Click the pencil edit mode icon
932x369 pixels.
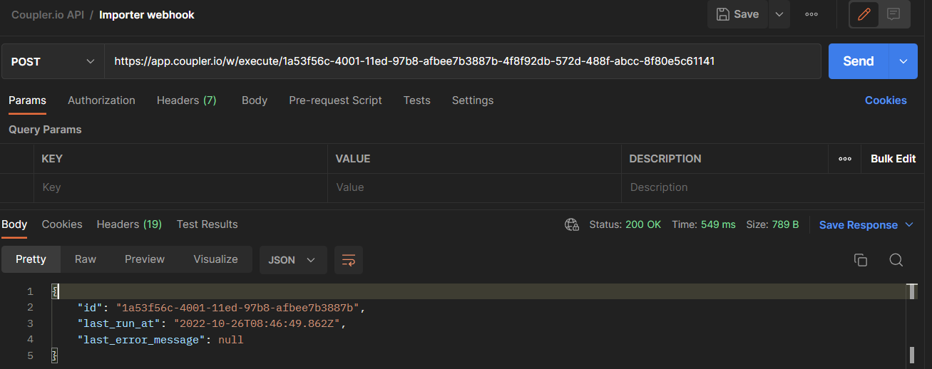(864, 14)
